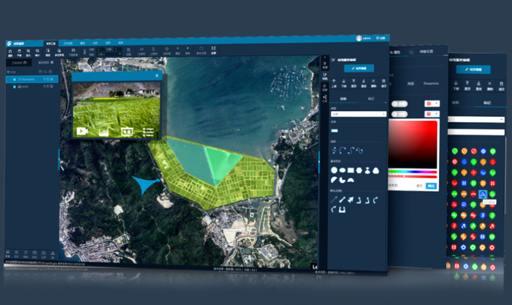Click white text field in rightmost window

tap(476, 132)
